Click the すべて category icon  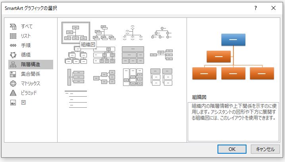pyautogui.click(x=13, y=27)
